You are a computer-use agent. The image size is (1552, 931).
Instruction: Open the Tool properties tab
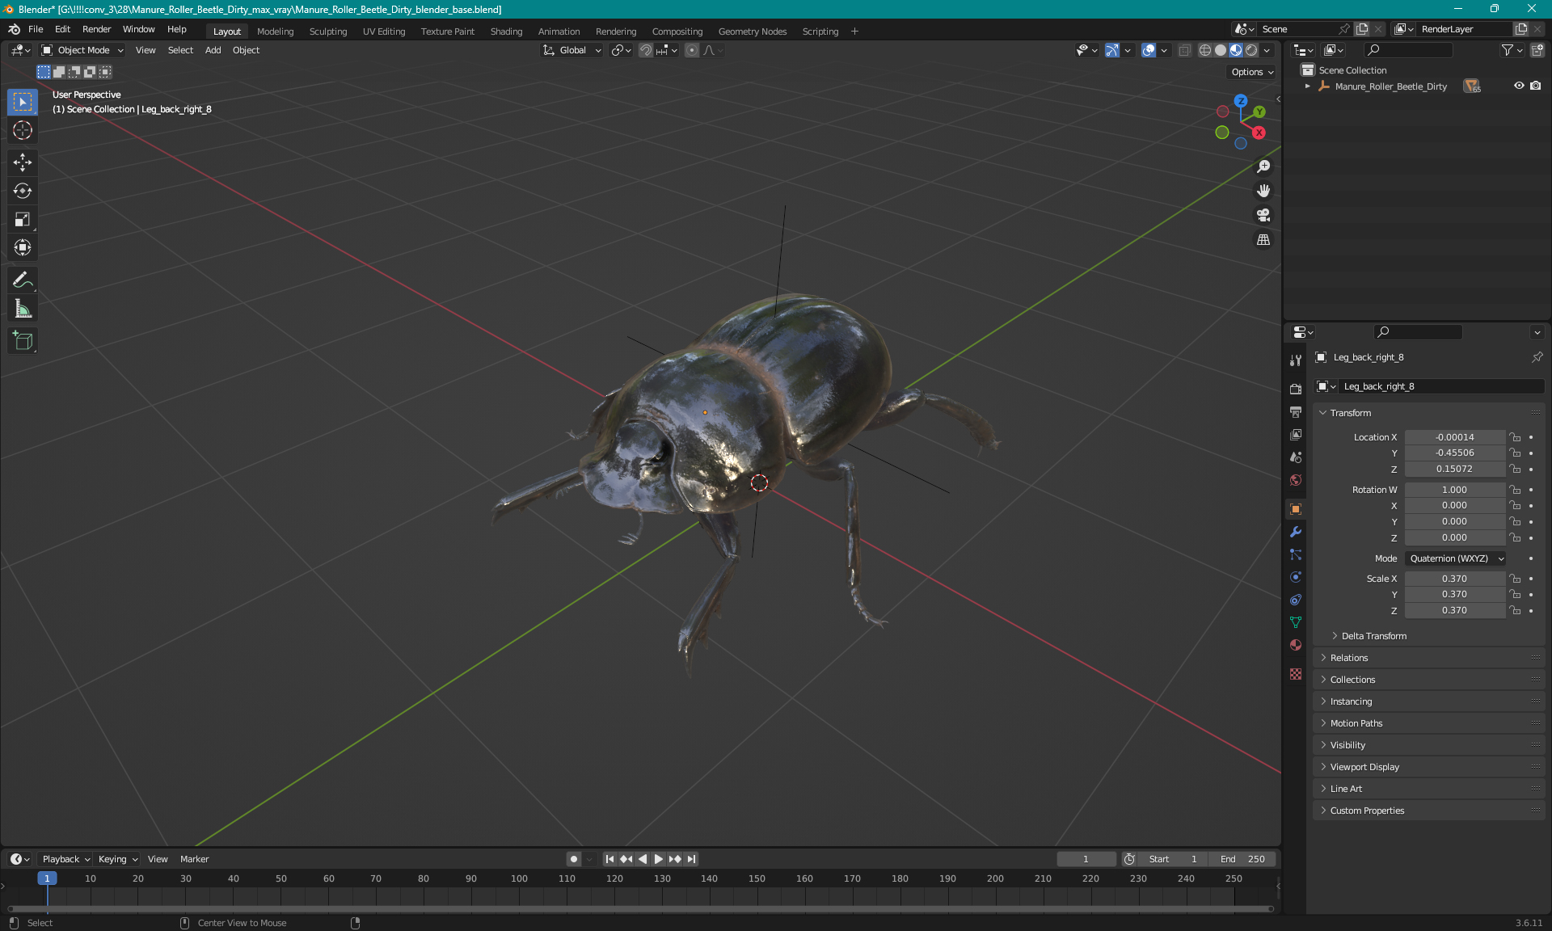[1296, 360]
